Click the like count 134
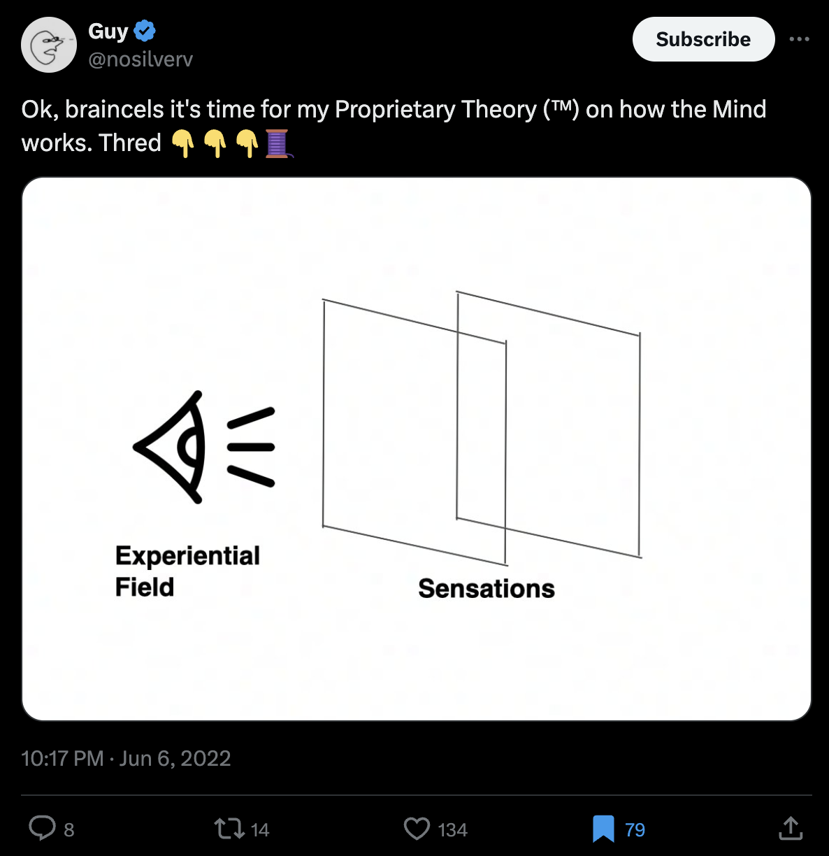The width and height of the screenshot is (829, 856). pyautogui.click(x=452, y=830)
